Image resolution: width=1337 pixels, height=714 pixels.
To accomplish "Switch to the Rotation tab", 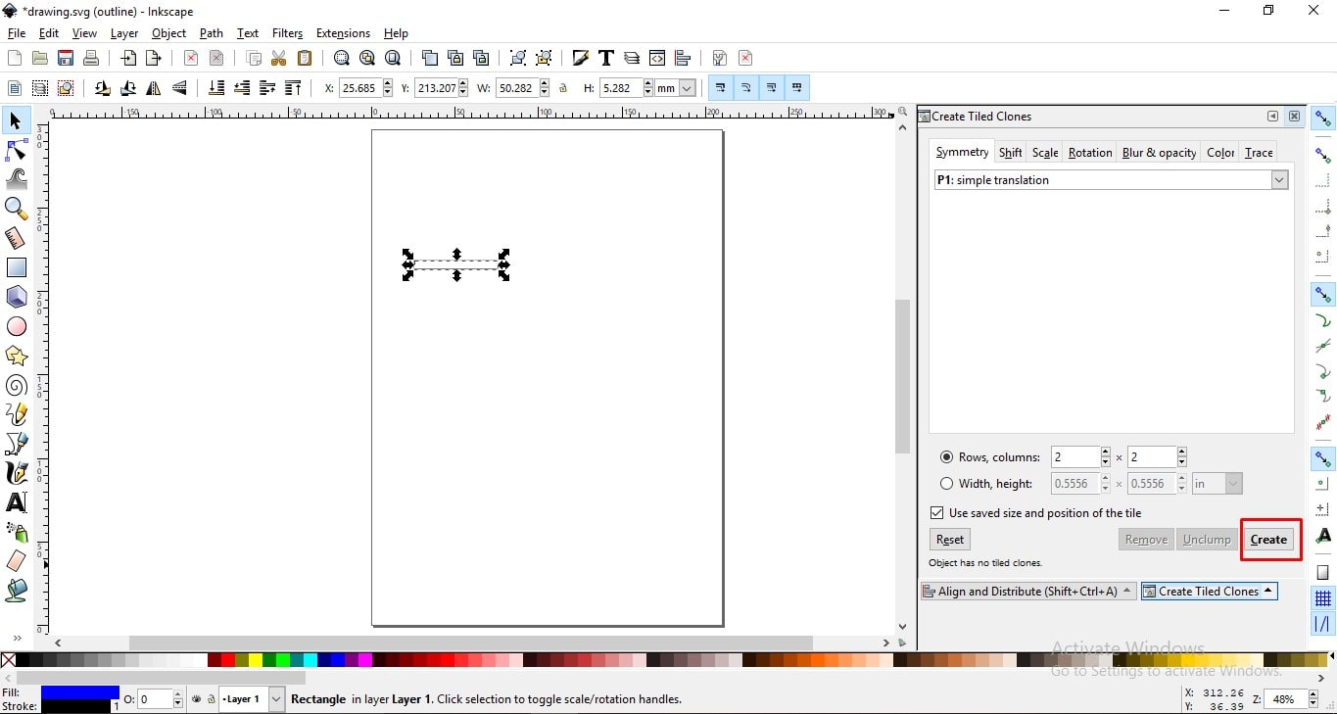I will (x=1090, y=153).
